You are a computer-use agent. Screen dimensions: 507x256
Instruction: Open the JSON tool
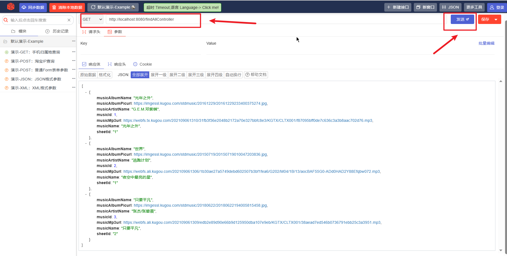(450, 7)
